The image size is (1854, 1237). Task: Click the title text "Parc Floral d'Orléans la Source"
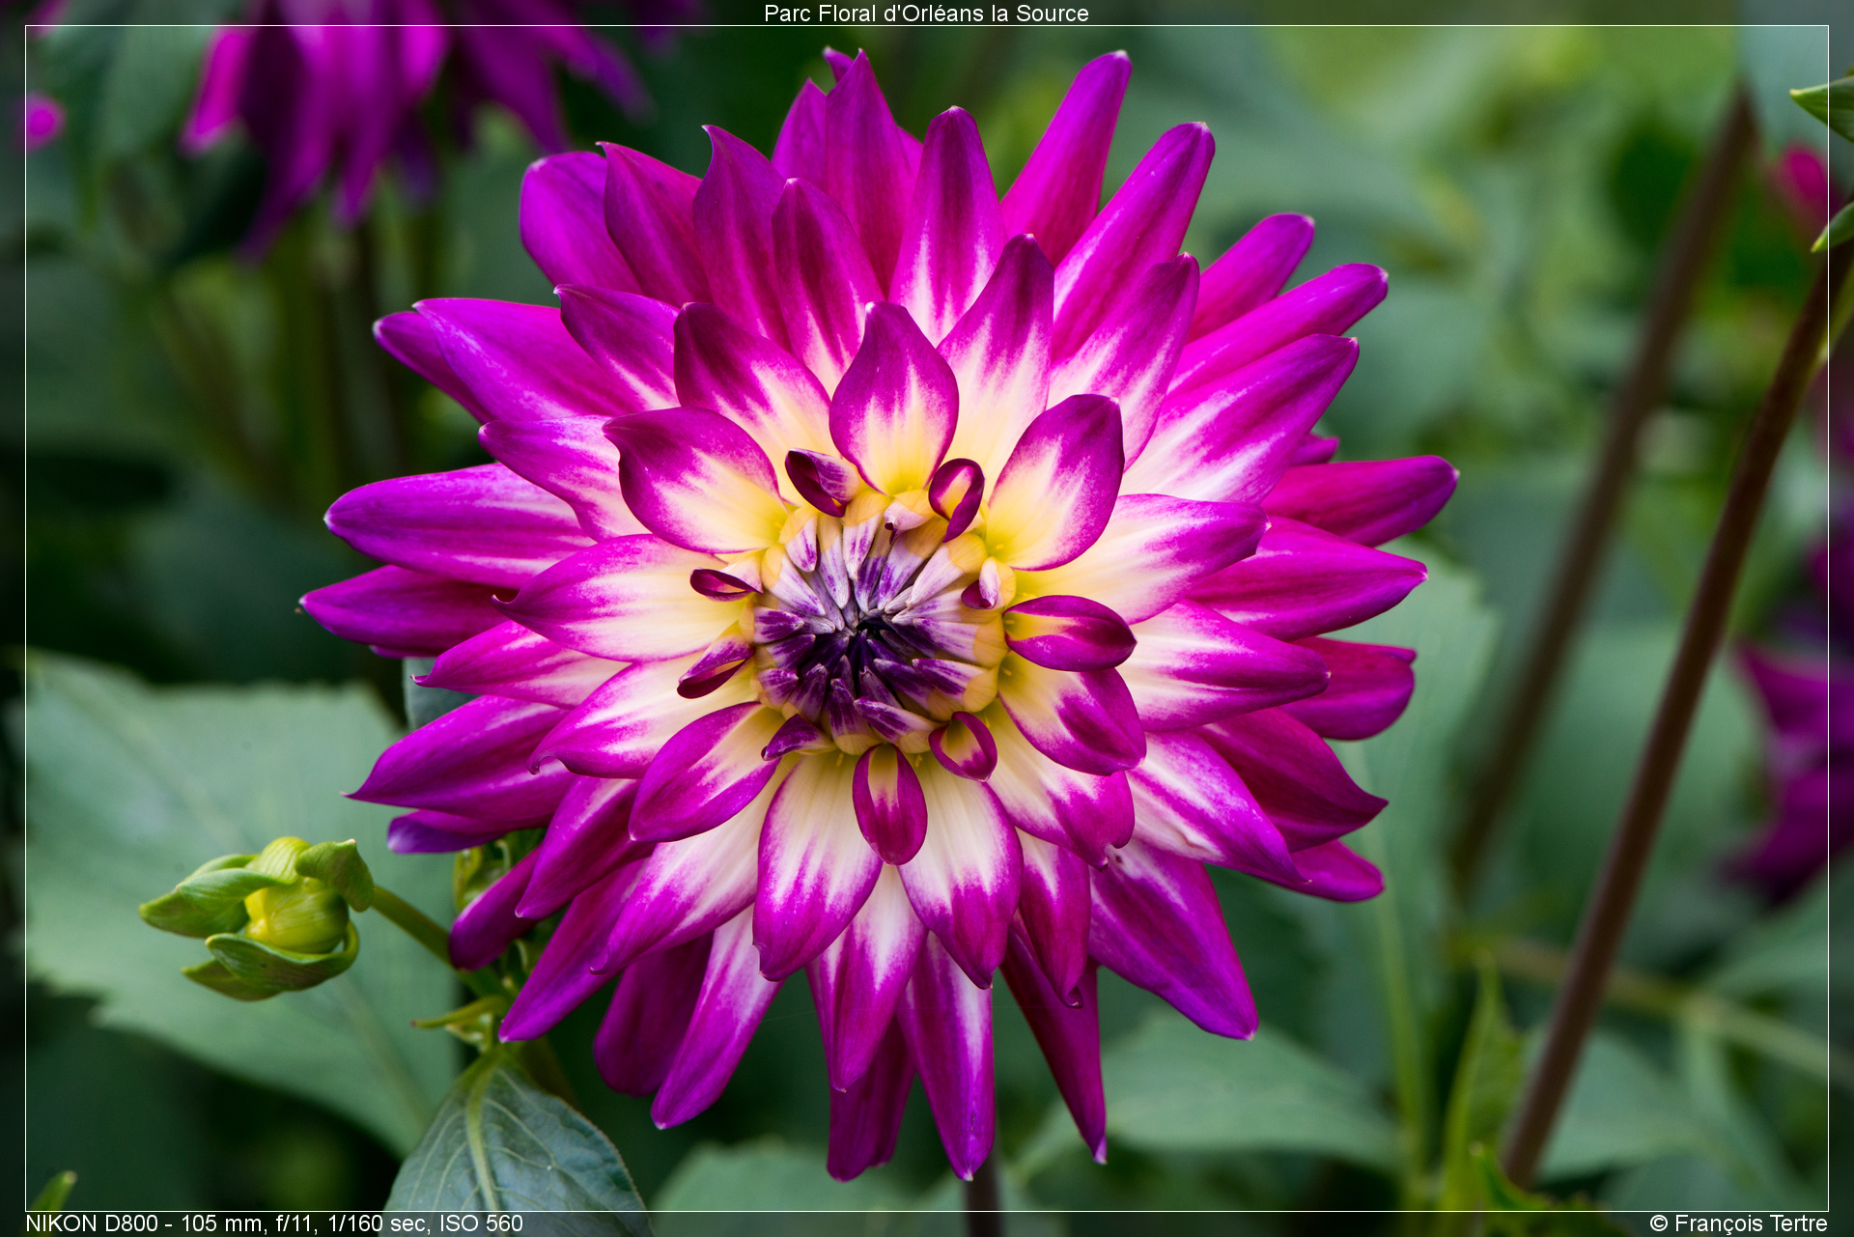coord(926,14)
